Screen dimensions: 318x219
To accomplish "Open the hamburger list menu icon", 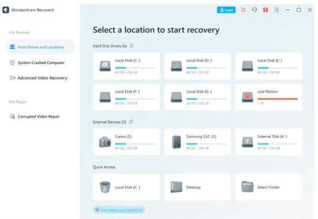I will click(x=276, y=10).
